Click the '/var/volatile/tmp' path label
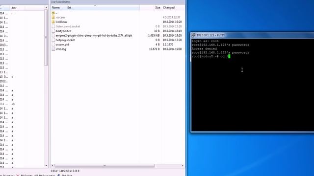 click(61, 2)
